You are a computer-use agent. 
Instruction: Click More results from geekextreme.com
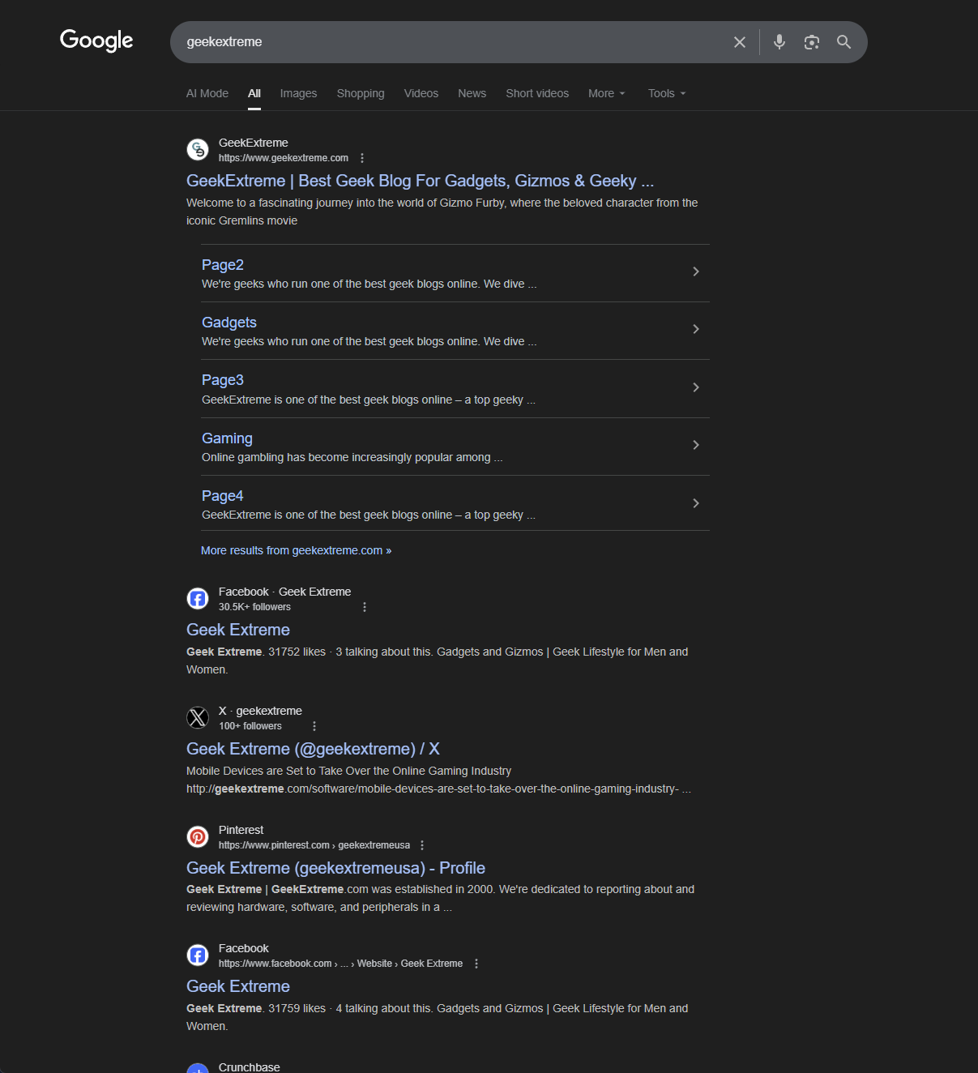(x=296, y=550)
